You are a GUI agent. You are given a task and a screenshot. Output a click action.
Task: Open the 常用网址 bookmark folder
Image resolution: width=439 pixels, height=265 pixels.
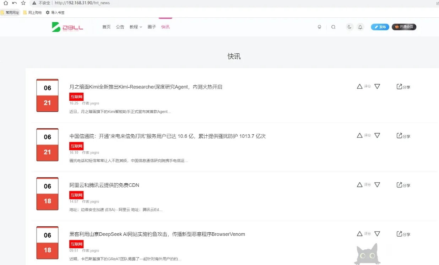click(x=10, y=12)
